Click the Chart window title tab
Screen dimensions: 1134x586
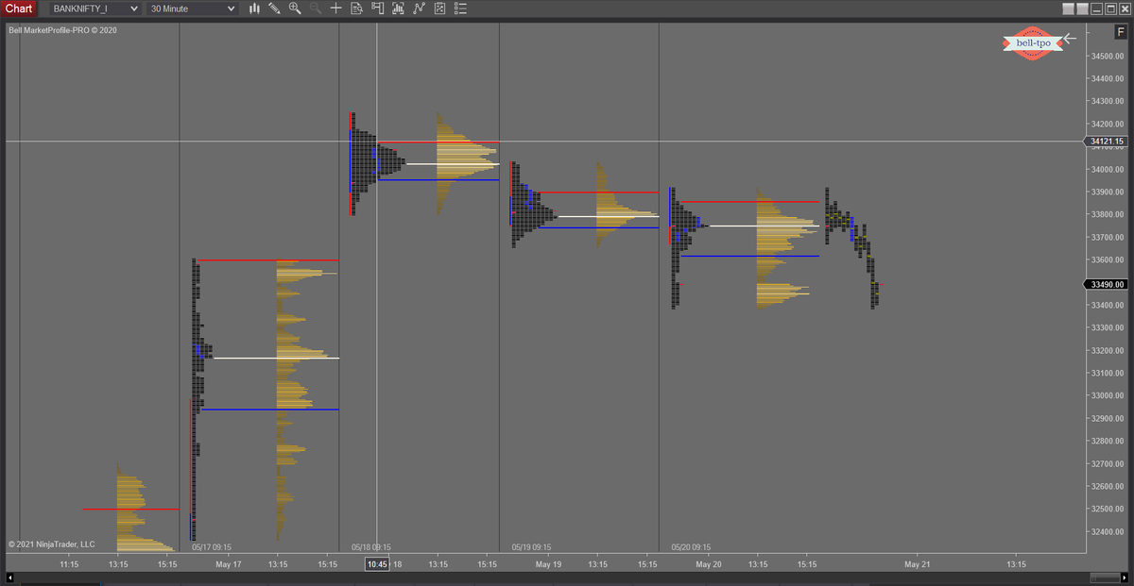click(x=19, y=8)
